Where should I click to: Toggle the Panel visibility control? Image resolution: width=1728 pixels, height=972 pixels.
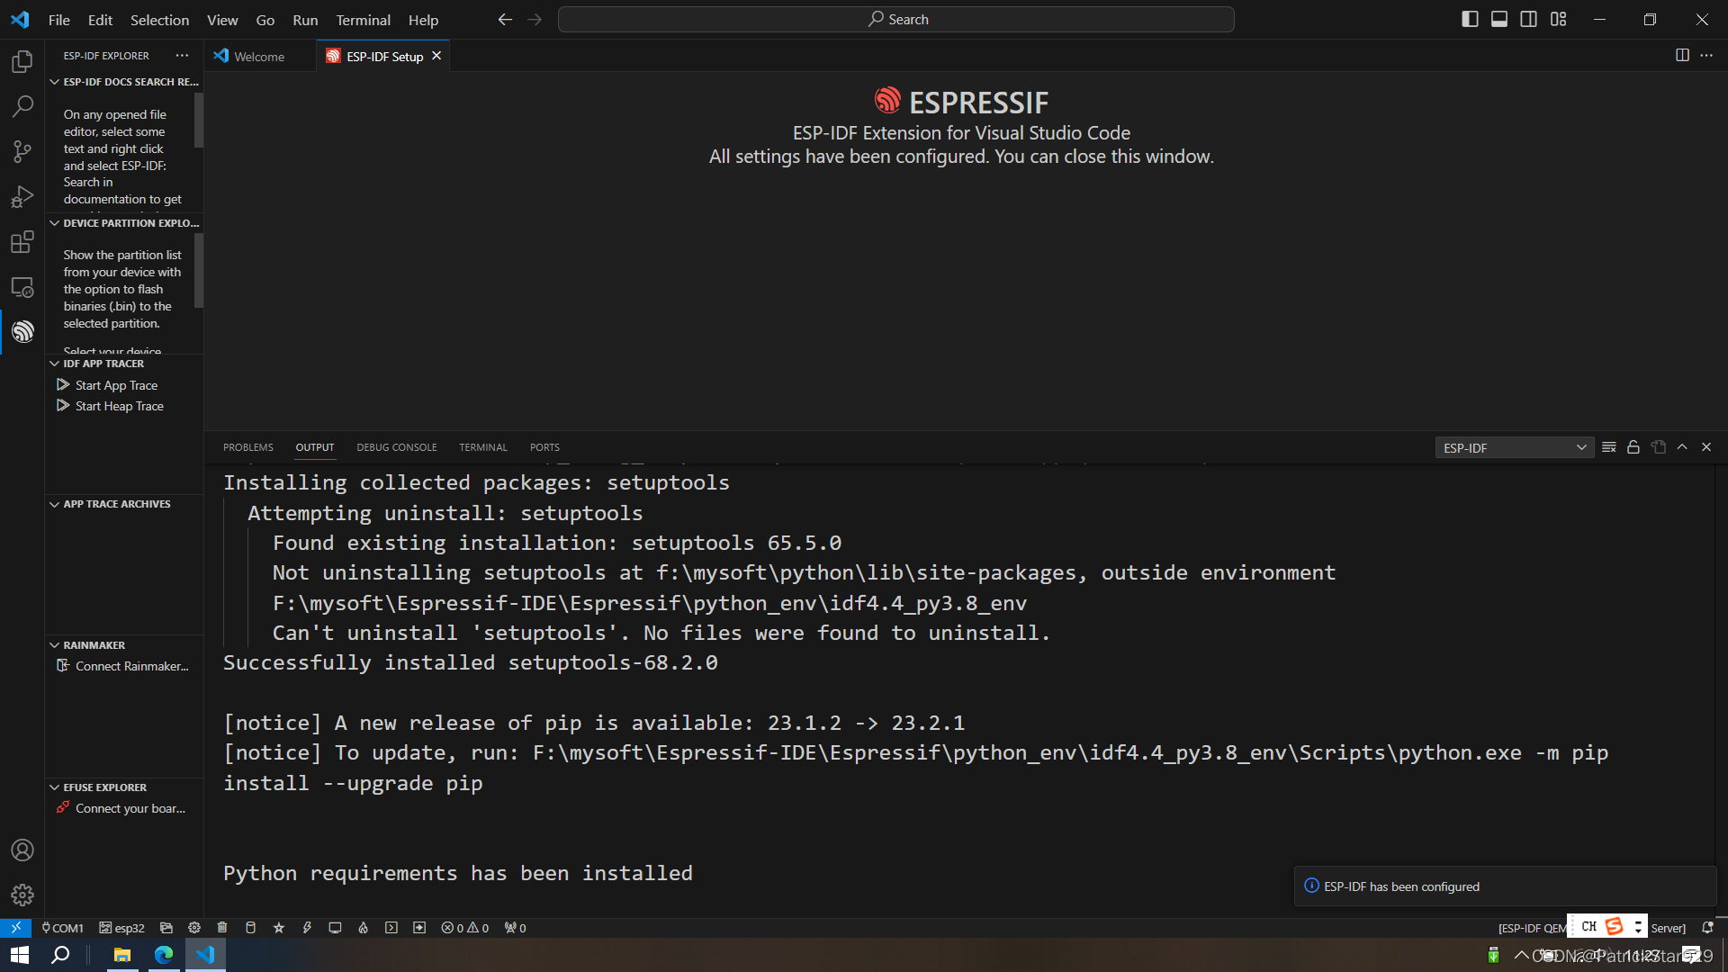coord(1498,18)
